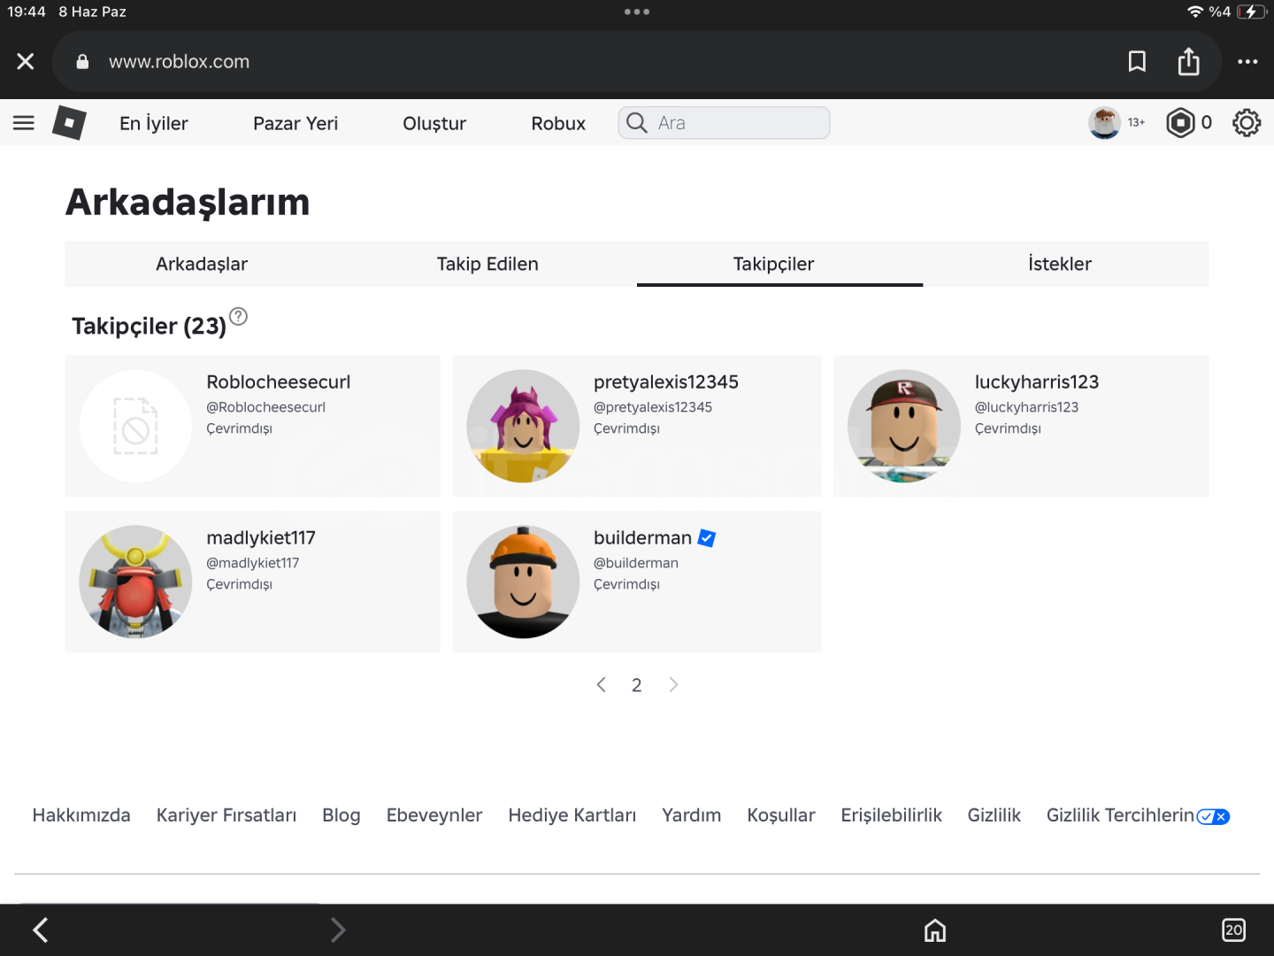Screen dimensions: 1274x956
Task: Go to Pazar Yeri
Action: [295, 123]
